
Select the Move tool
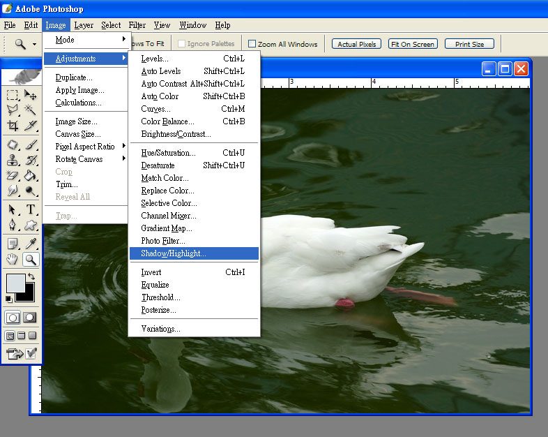31,96
